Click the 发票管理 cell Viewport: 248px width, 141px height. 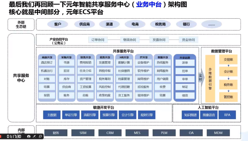pyautogui.click(x=105, y=62)
